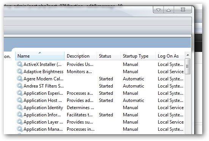Close the Services window with the X button

tap(183, 9)
